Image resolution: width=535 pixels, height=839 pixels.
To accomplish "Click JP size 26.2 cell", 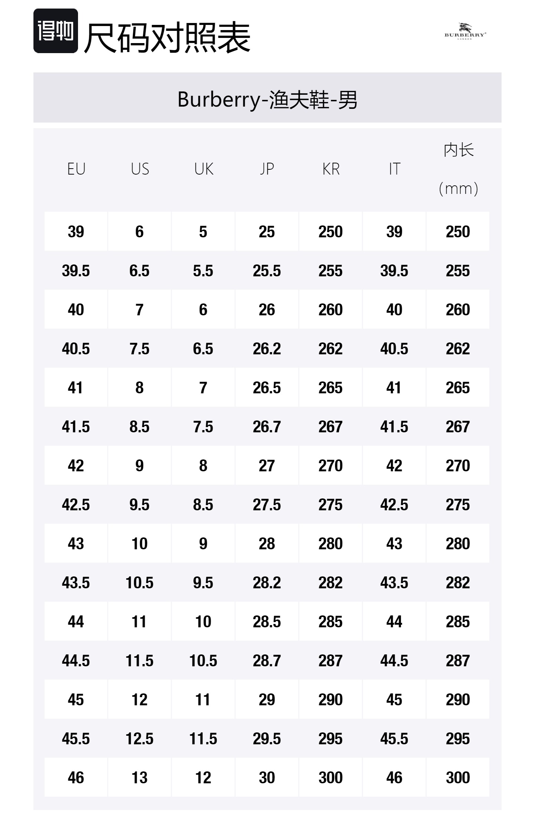I will [267, 349].
